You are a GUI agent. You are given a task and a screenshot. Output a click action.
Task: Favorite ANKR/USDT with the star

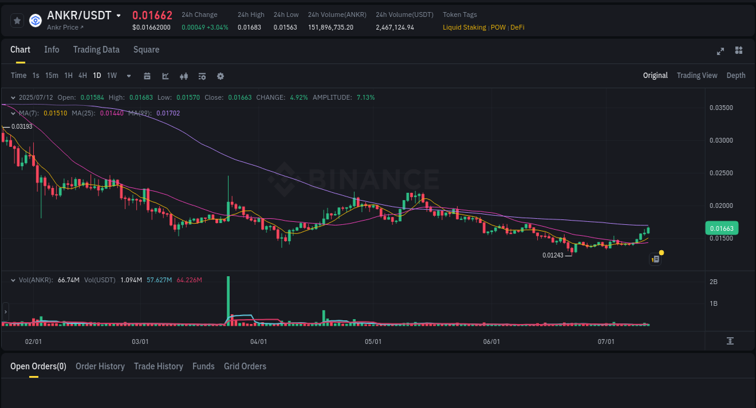pos(17,20)
